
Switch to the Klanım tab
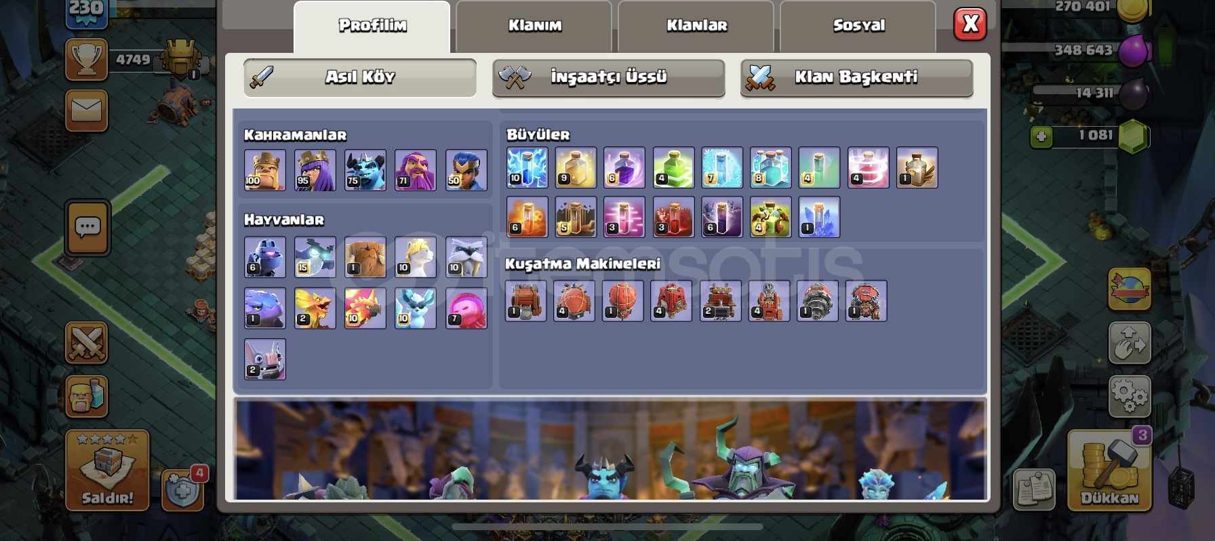534,26
